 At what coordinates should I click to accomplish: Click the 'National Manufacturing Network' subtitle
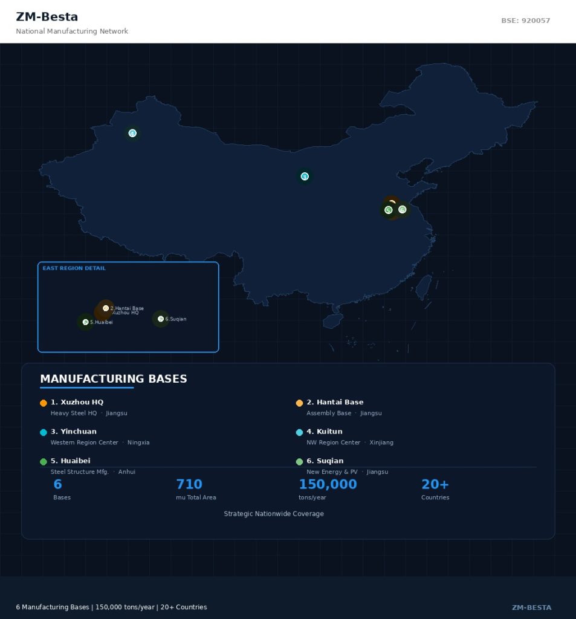point(72,31)
